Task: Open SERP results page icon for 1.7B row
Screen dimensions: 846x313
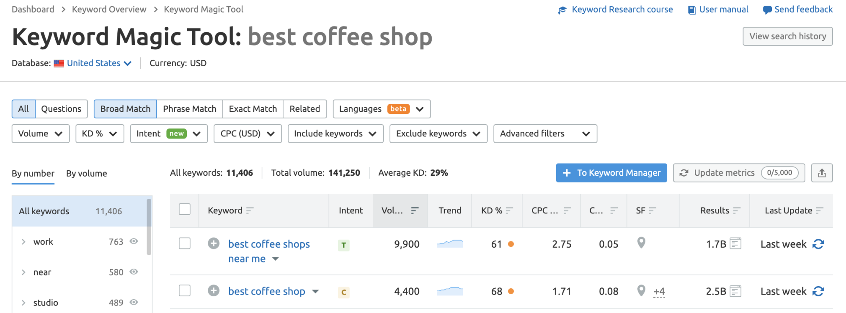Action: point(735,244)
